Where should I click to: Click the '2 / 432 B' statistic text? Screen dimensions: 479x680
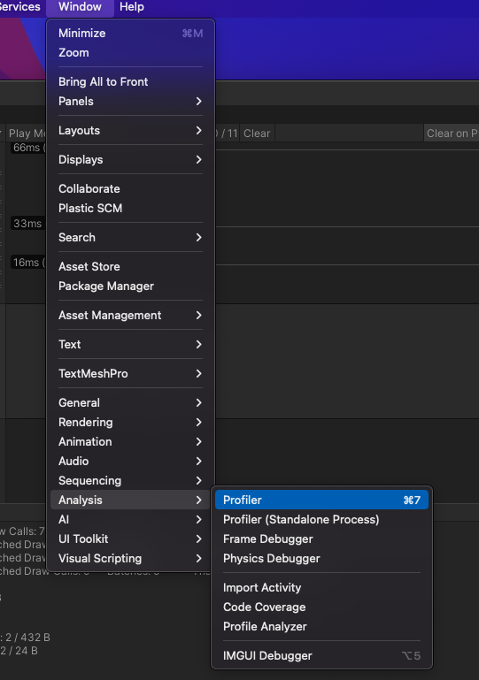click(x=27, y=637)
